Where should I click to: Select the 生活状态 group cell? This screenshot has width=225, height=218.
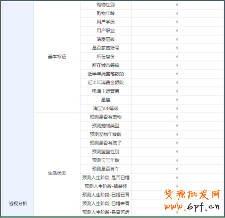(57, 173)
